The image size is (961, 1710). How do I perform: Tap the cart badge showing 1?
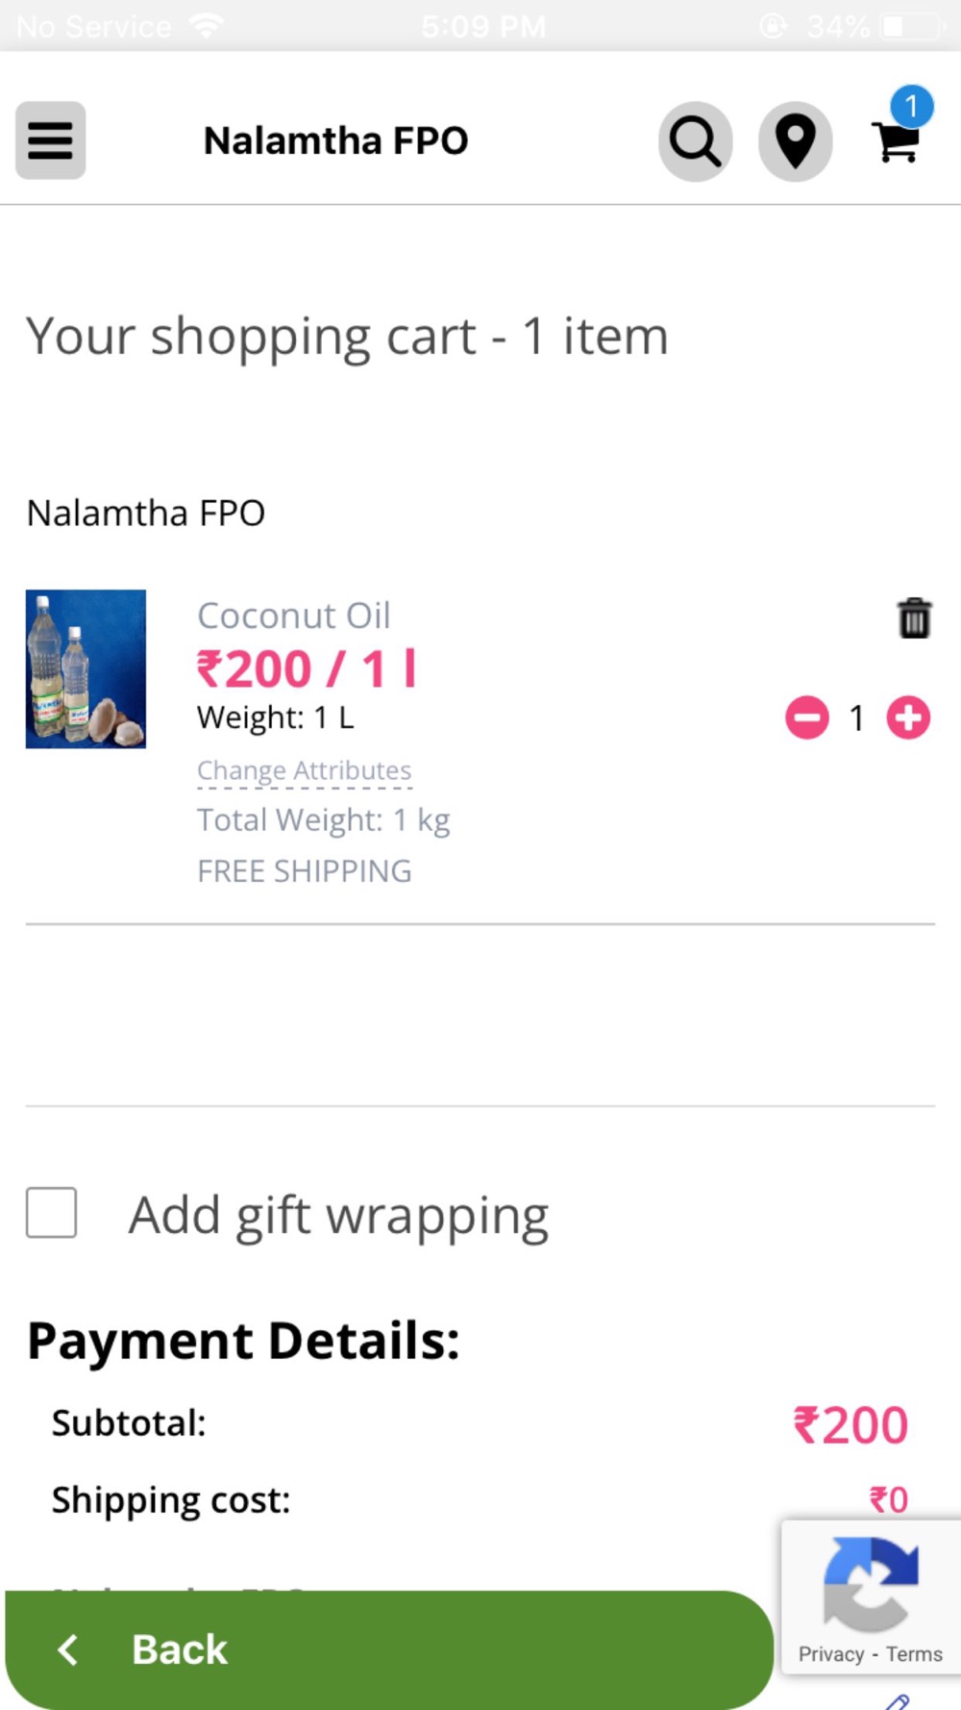[x=911, y=106]
